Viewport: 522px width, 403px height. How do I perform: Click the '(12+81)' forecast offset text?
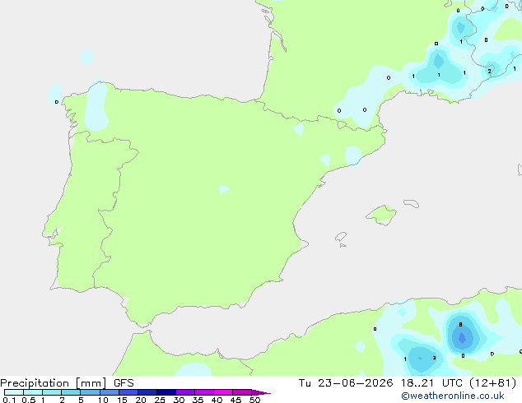[493, 383]
